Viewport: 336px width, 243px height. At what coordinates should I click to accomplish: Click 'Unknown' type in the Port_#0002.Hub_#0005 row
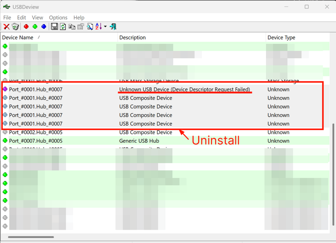(278, 132)
